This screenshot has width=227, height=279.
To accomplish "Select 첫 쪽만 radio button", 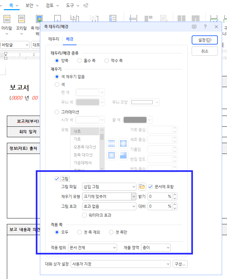I will [x=111, y=232].
